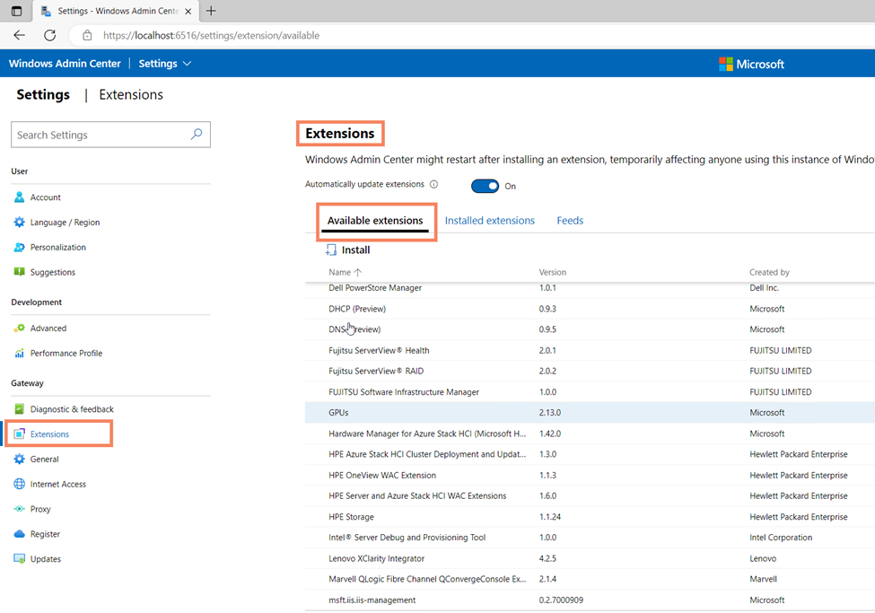Click Windows Admin Center header link

point(65,64)
